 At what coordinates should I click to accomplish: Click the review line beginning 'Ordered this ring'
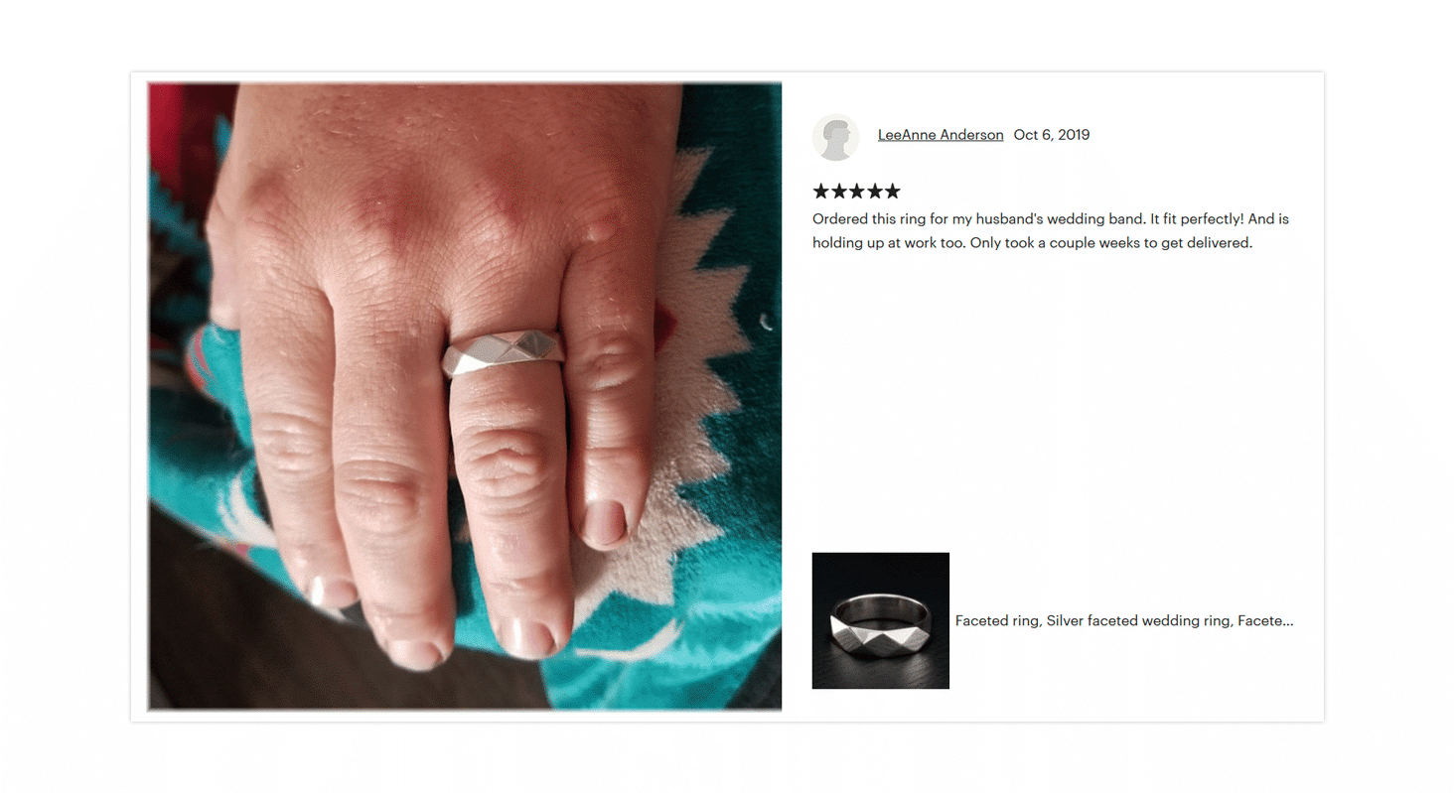1051,218
